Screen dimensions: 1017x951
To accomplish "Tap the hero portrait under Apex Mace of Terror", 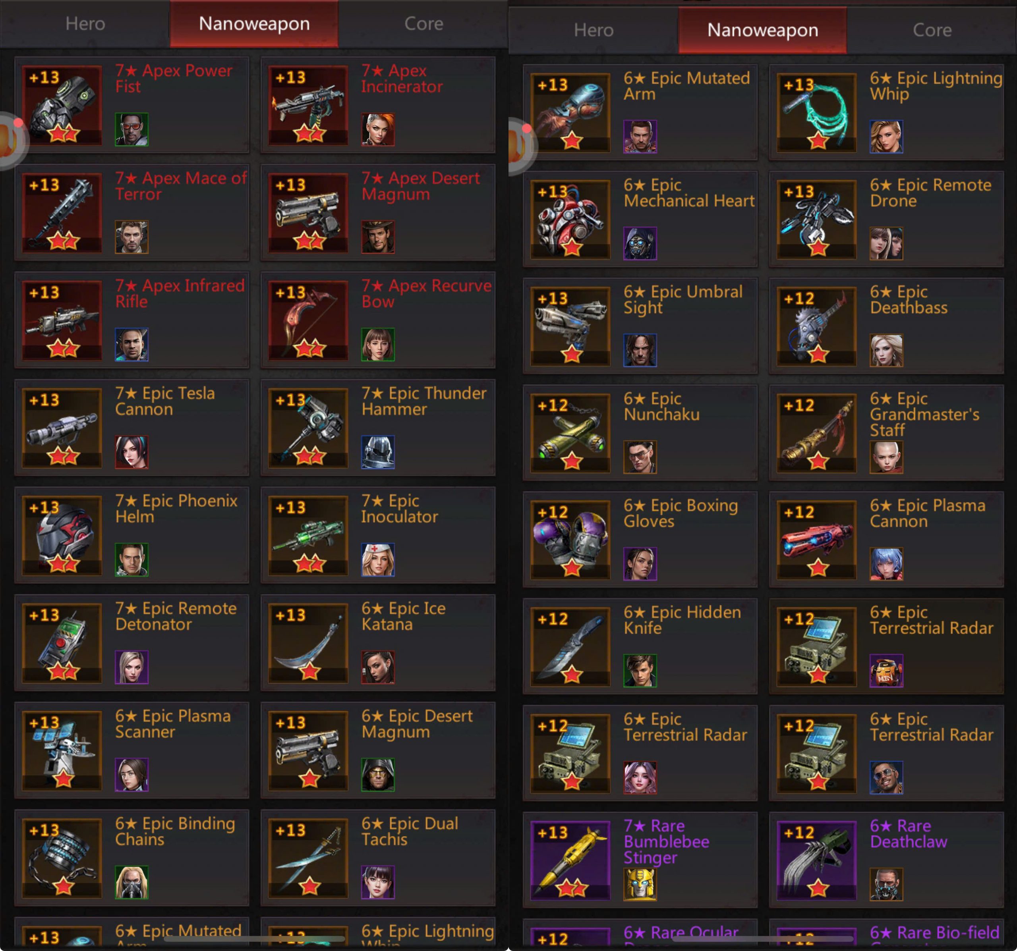I will [x=131, y=237].
